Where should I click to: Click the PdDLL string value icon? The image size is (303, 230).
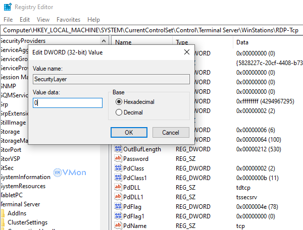119,187
